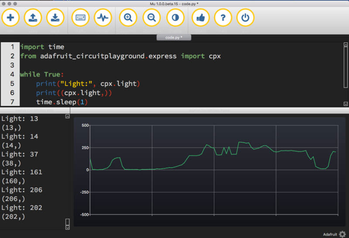This screenshot has width=349, height=238.
Task: Zoom in with the magnifier plus icon
Action: (128, 18)
